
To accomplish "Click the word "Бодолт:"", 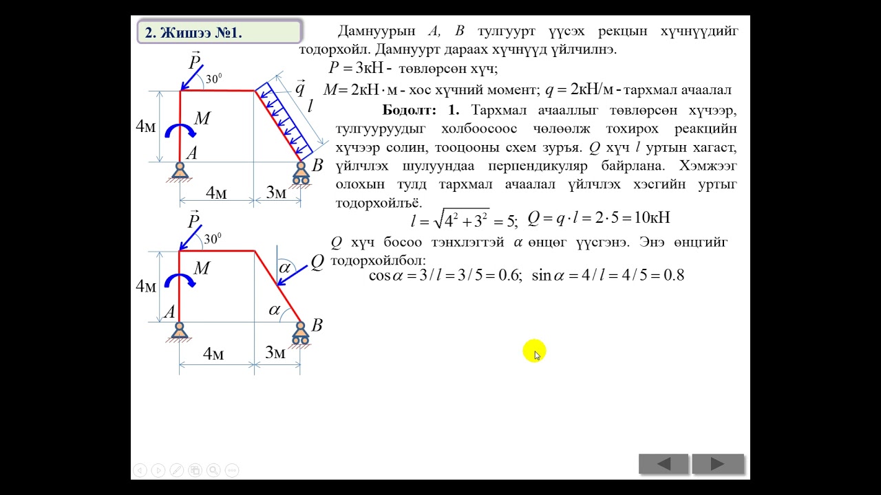I will (x=410, y=110).
